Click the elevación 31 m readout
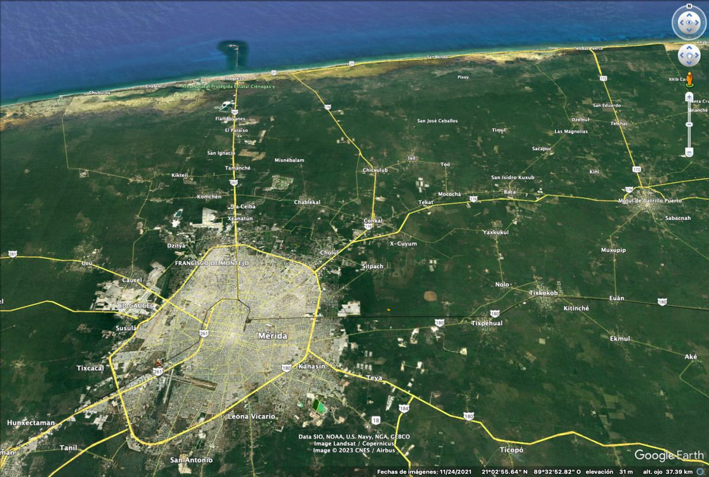709x477 pixels. 609,472
